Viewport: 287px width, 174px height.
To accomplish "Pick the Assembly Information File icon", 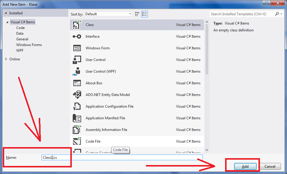I will tap(77, 130).
